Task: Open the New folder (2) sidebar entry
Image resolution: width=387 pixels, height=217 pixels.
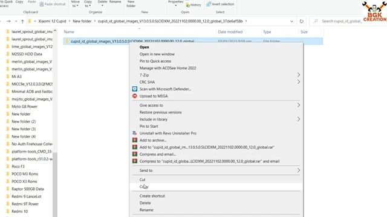Action: point(24,122)
